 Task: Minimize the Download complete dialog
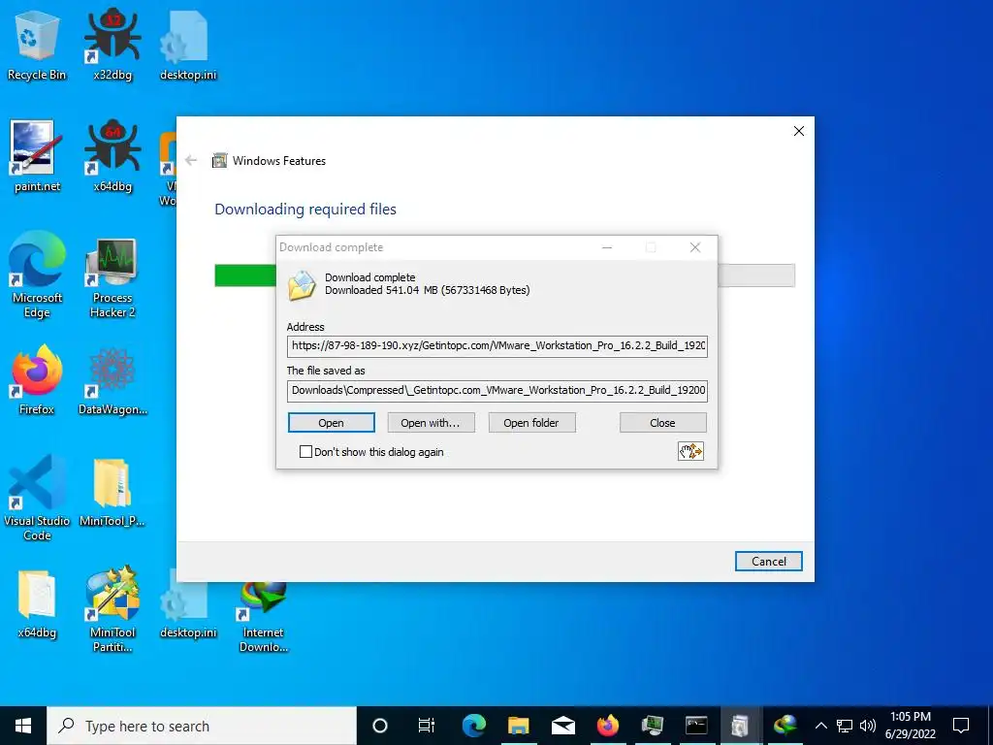point(607,247)
